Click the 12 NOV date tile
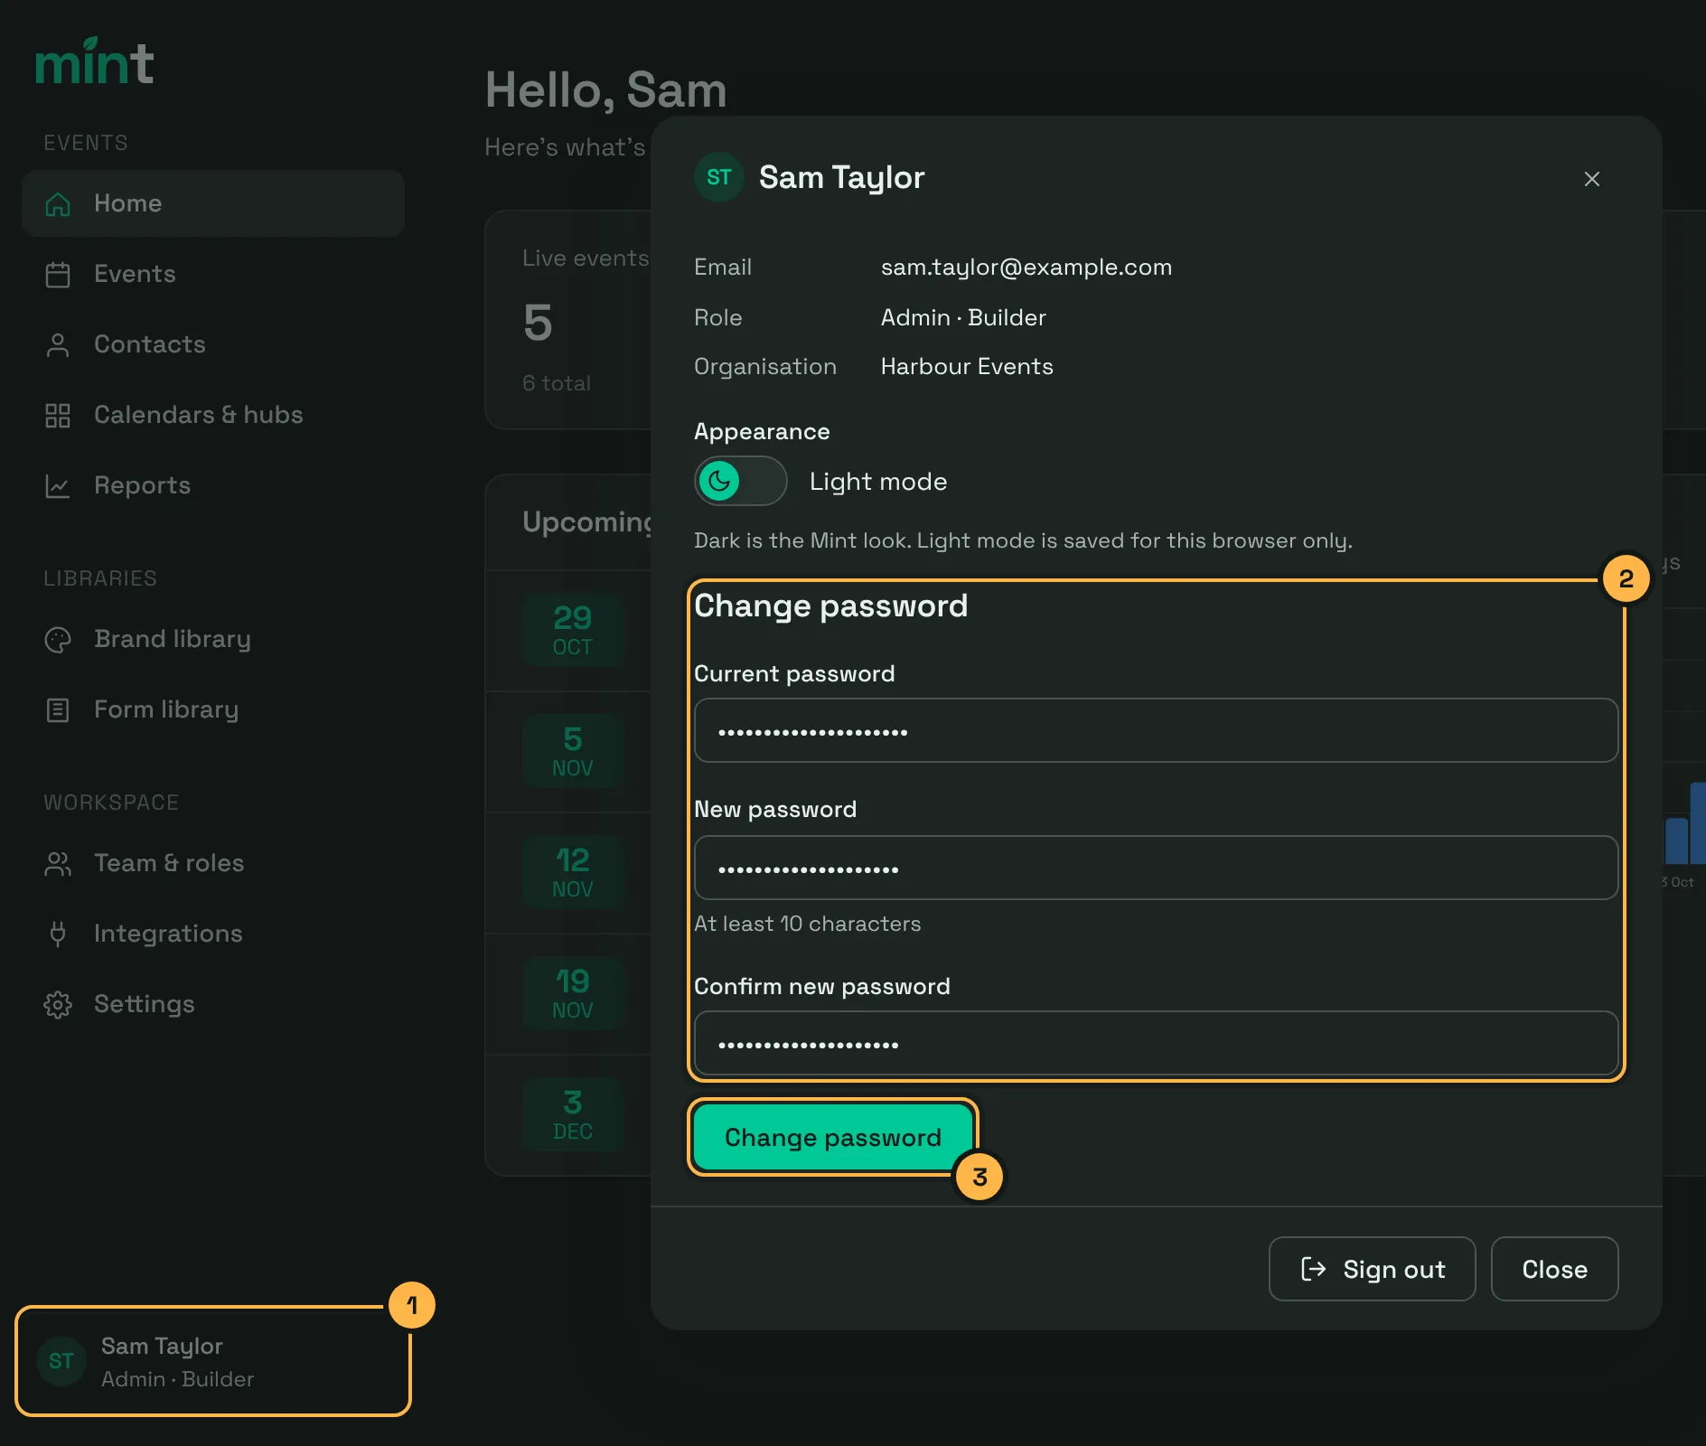1706x1446 pixels. pyautogui.click(x=573, y=872)
